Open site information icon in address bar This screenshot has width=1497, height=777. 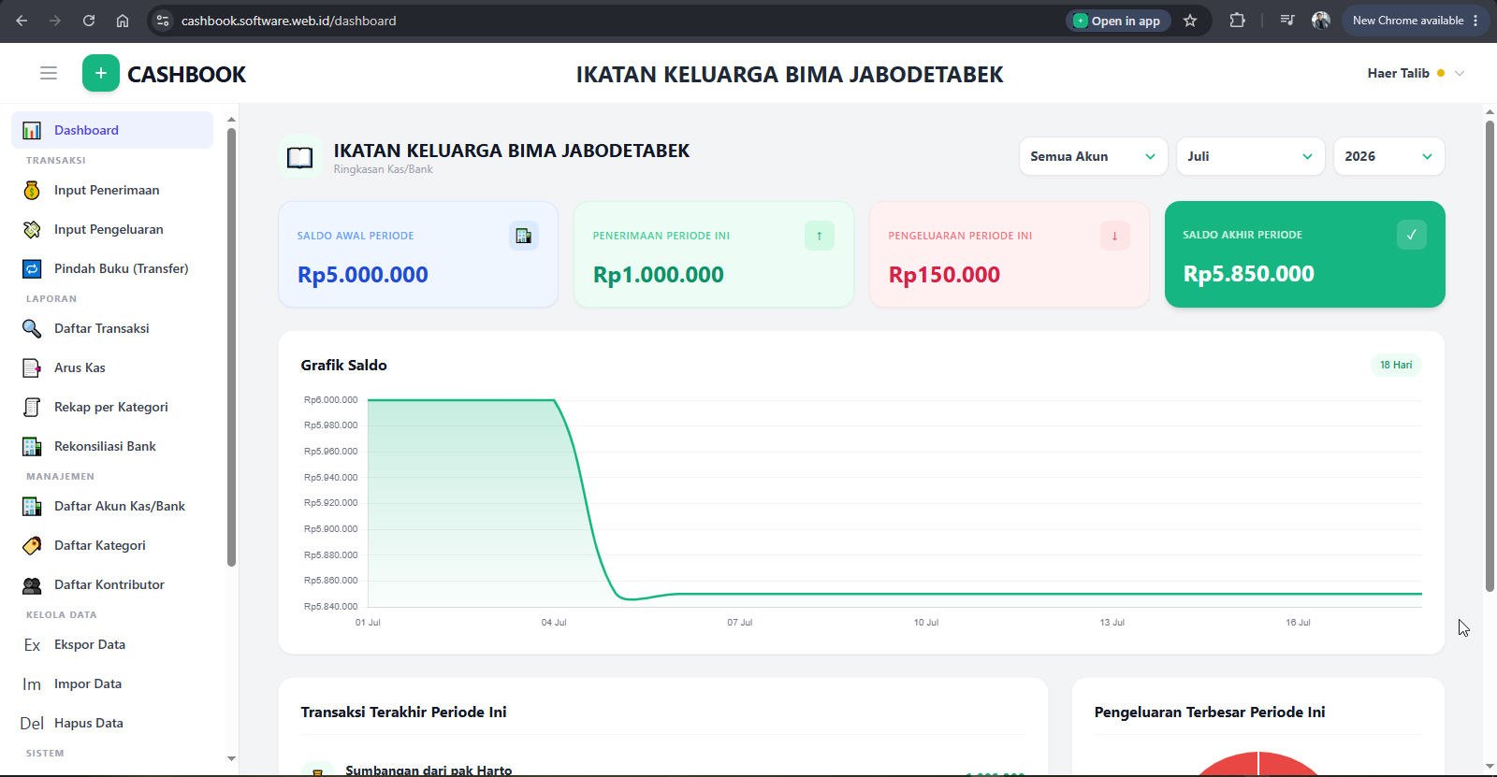pyautogui.click(x=162, y=21)
